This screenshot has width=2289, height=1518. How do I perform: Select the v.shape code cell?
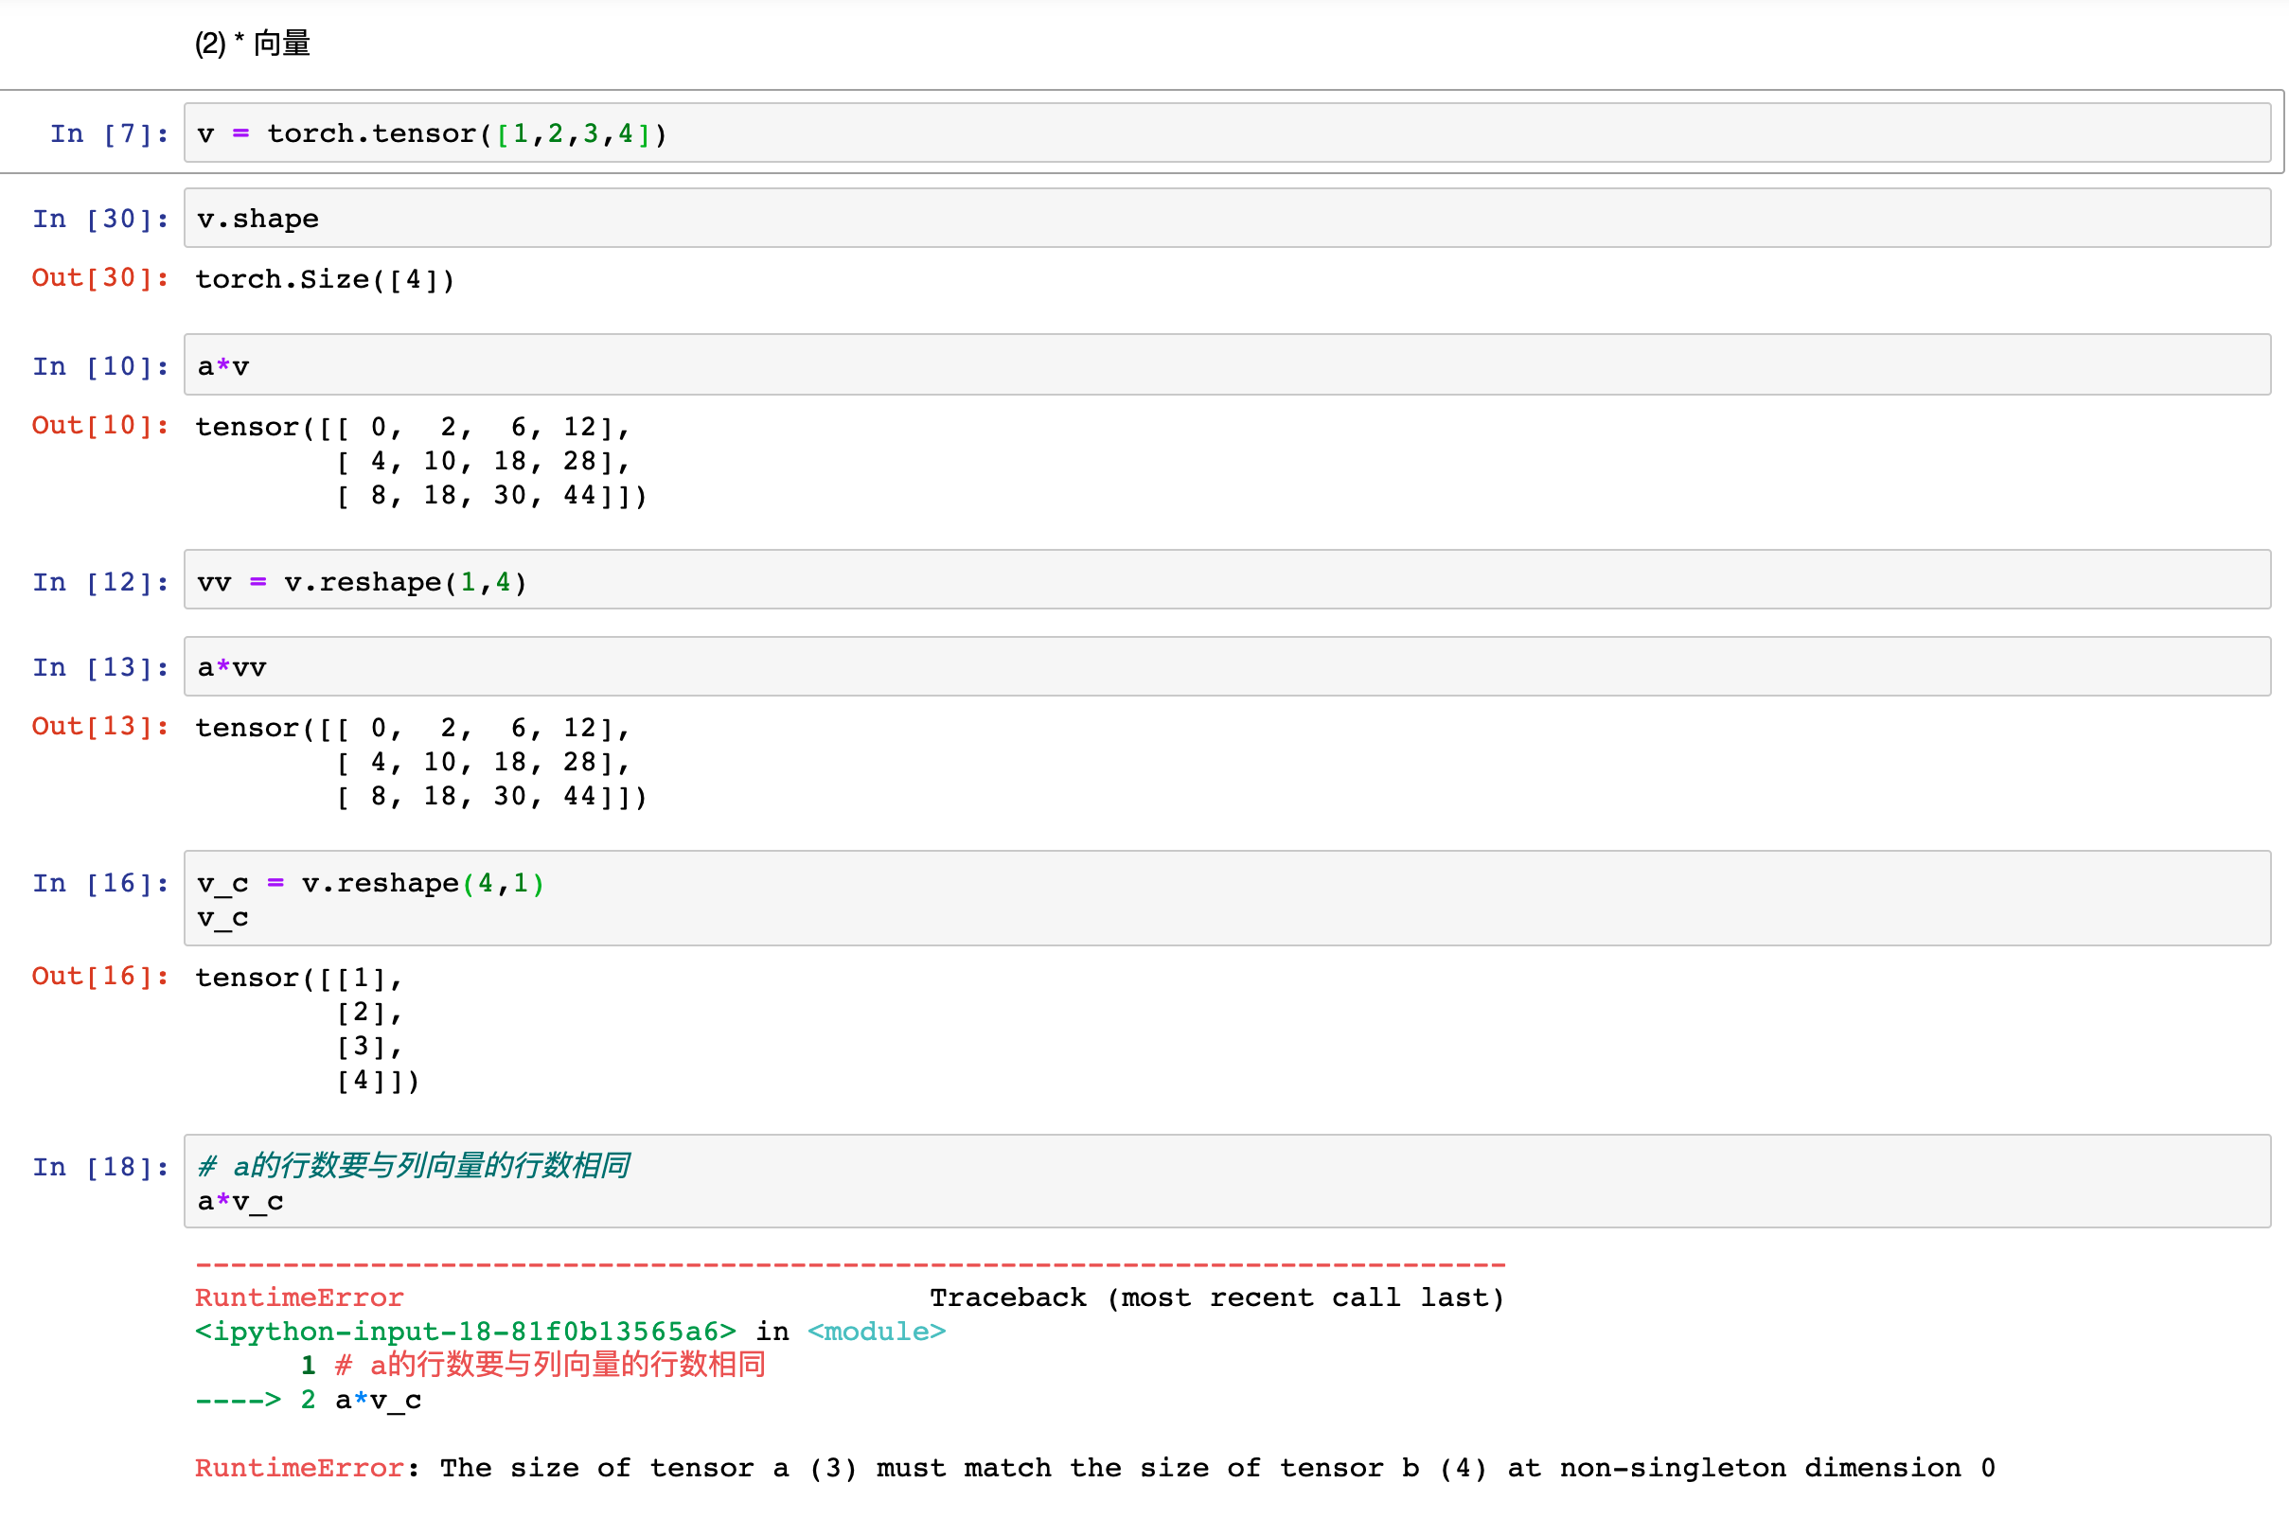(1226, 219)
